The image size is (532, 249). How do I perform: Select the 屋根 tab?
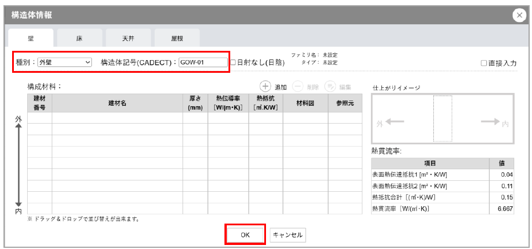[177, 38]
